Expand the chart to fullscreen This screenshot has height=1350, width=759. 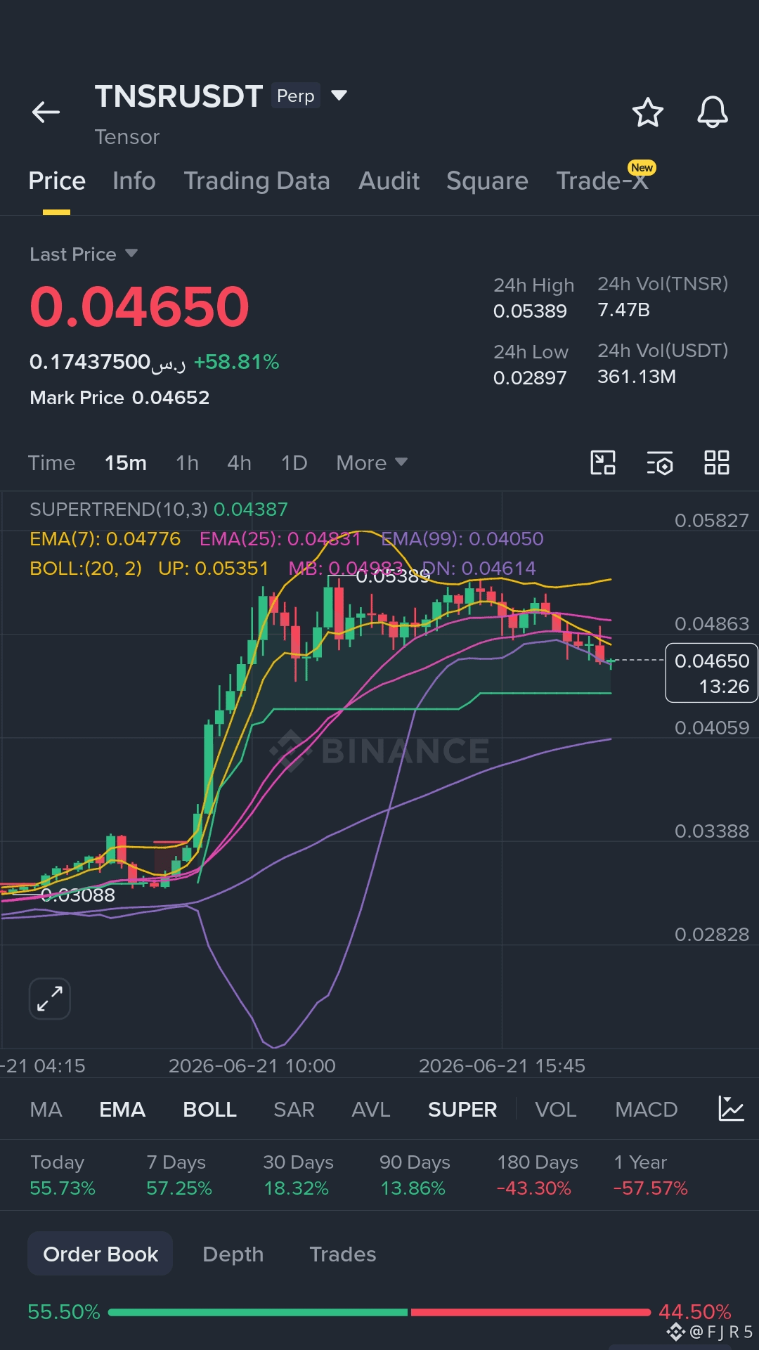(50, 999)
